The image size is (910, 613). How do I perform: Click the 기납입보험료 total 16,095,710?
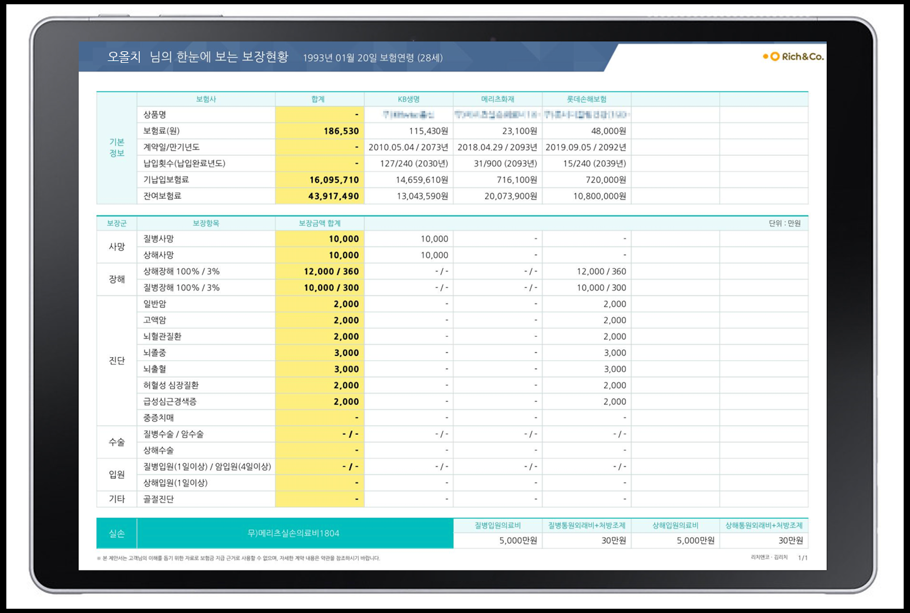coord(333,180)
